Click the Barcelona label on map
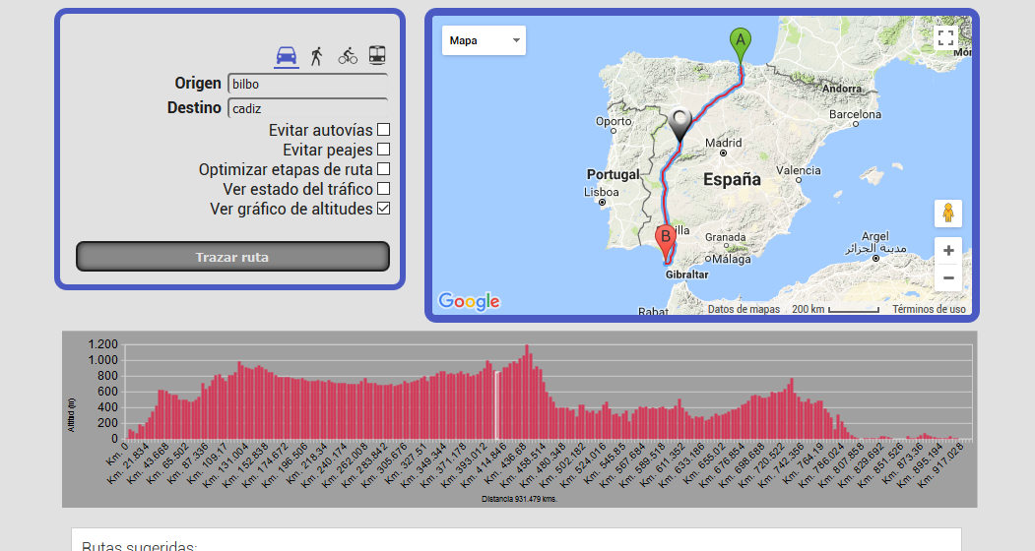Screen dimensions: 1035x551 [x=855, y=114]
